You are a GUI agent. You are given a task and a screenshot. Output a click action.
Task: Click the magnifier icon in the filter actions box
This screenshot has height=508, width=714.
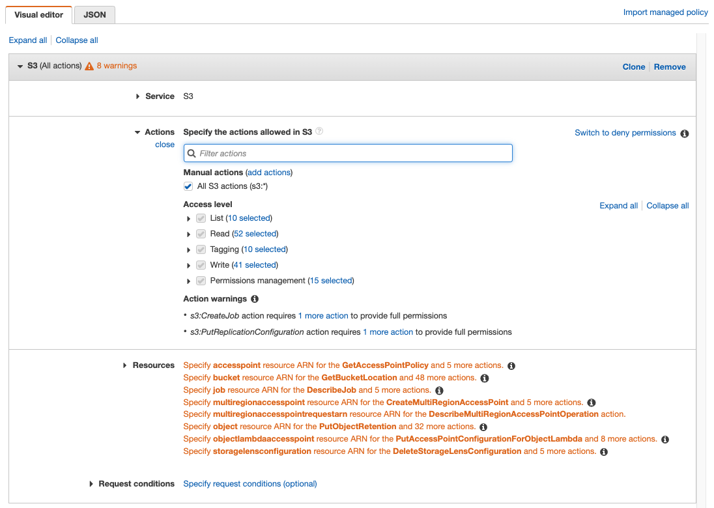(192, 153)
